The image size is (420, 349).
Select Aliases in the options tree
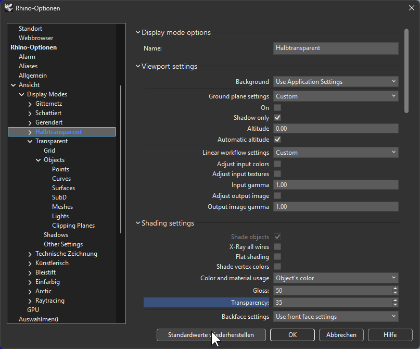click(x=28, y=66)
